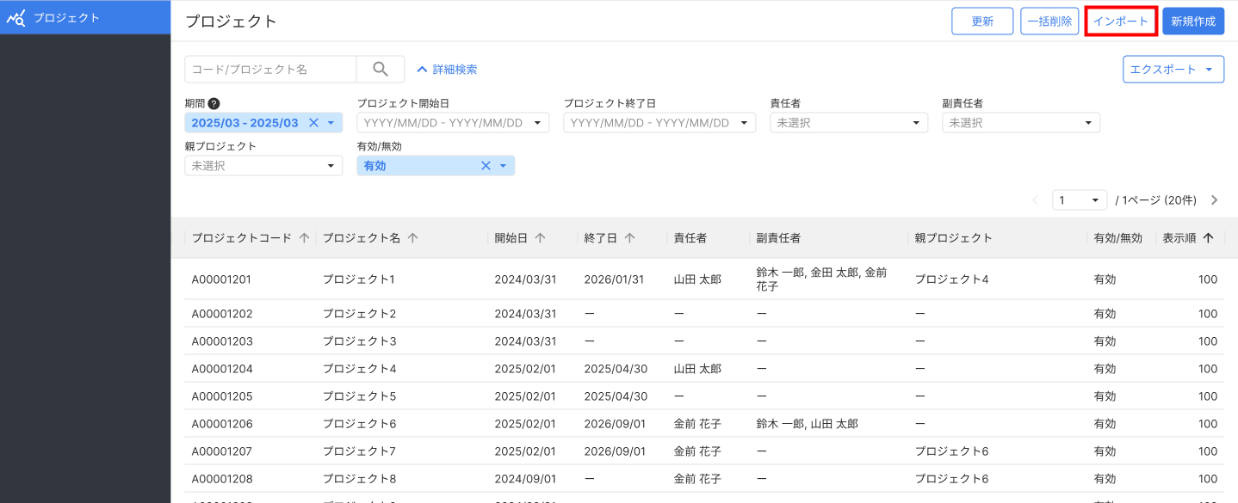Click the 副責任者 column header
The image size is (1238, 503).
coord(778,238)
